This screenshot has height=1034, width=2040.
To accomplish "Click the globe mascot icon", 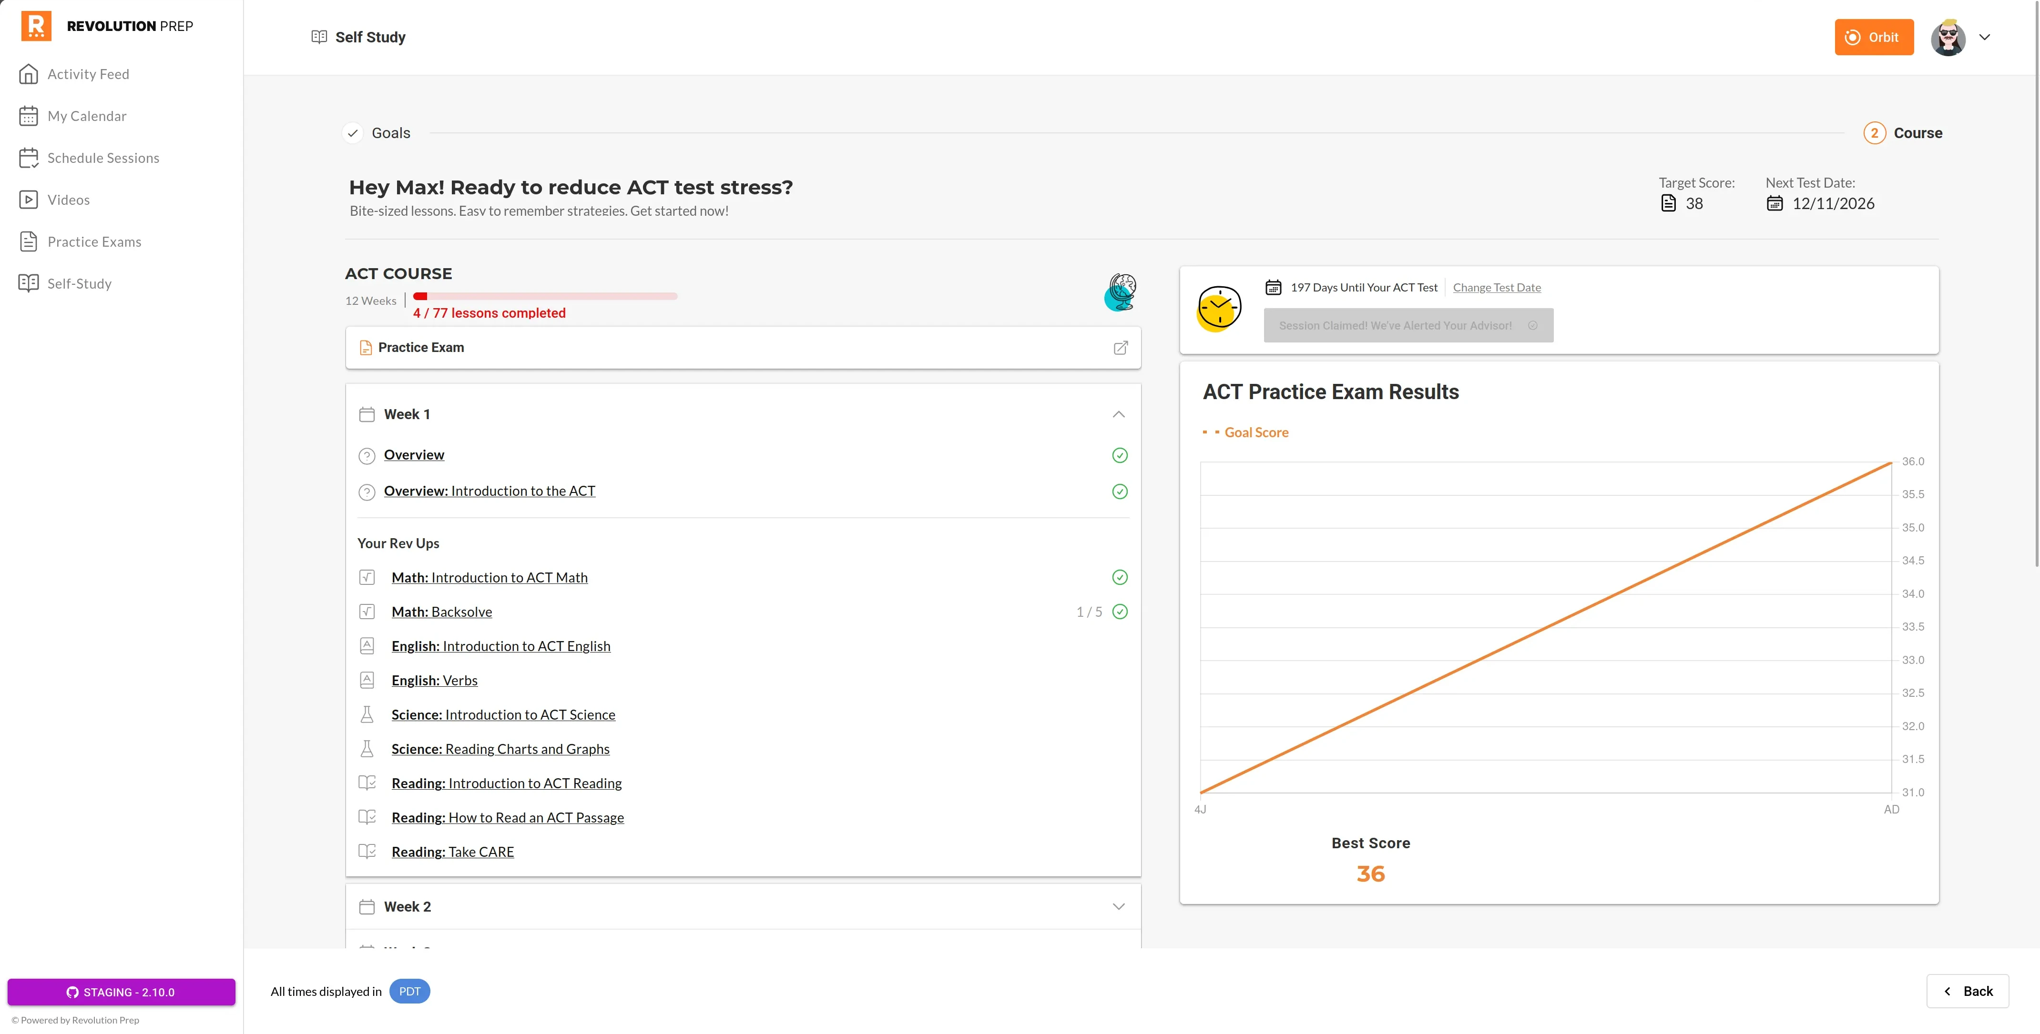I will pos(1121,292).
